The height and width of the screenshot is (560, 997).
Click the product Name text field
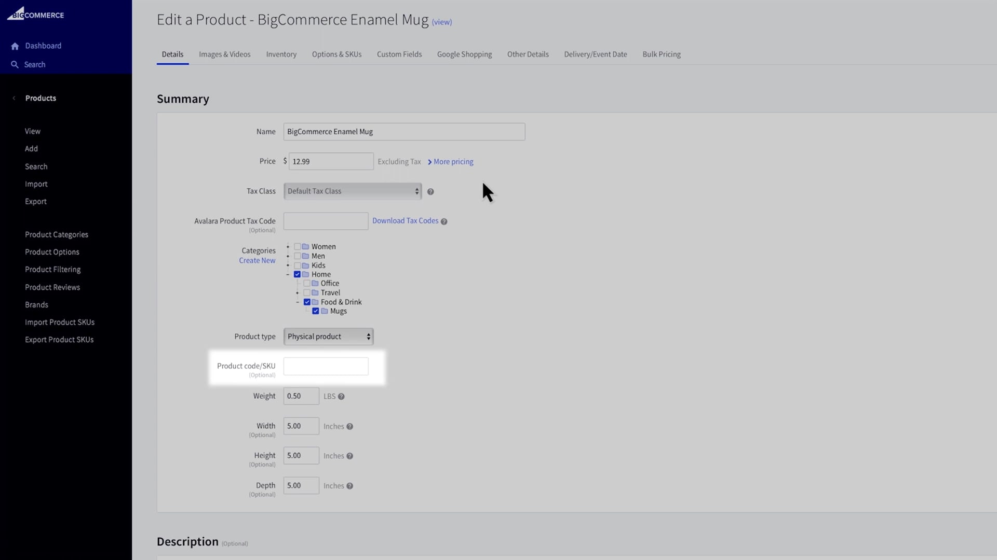[x=404, y=132]
